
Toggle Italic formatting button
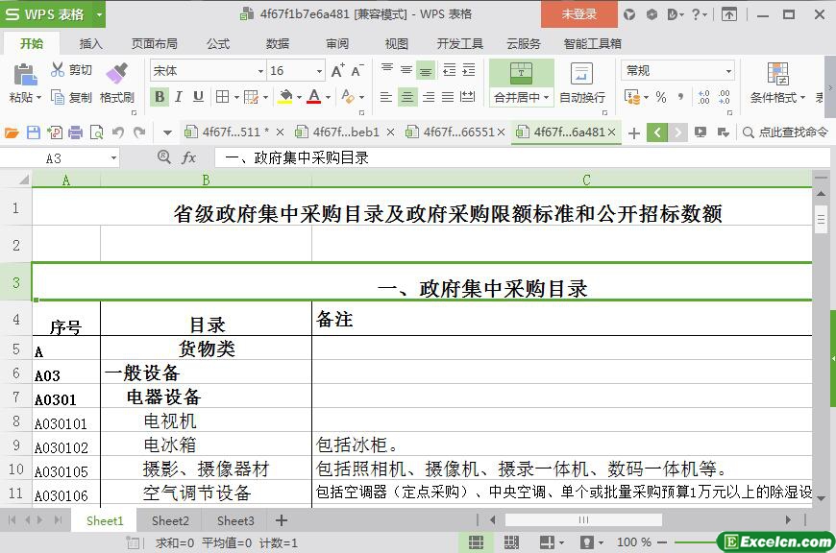[x=180, y=97]
